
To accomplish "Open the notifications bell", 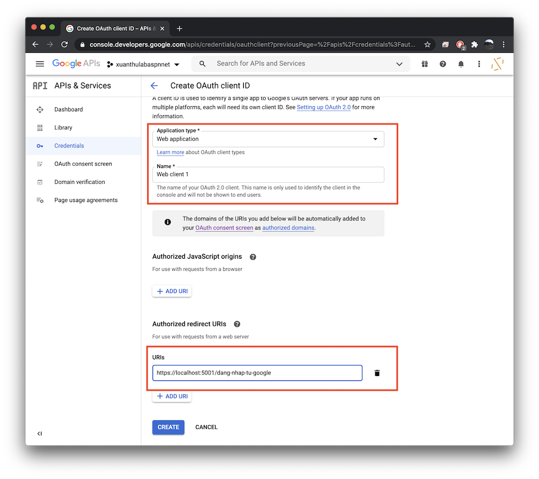I will (461, 64).
